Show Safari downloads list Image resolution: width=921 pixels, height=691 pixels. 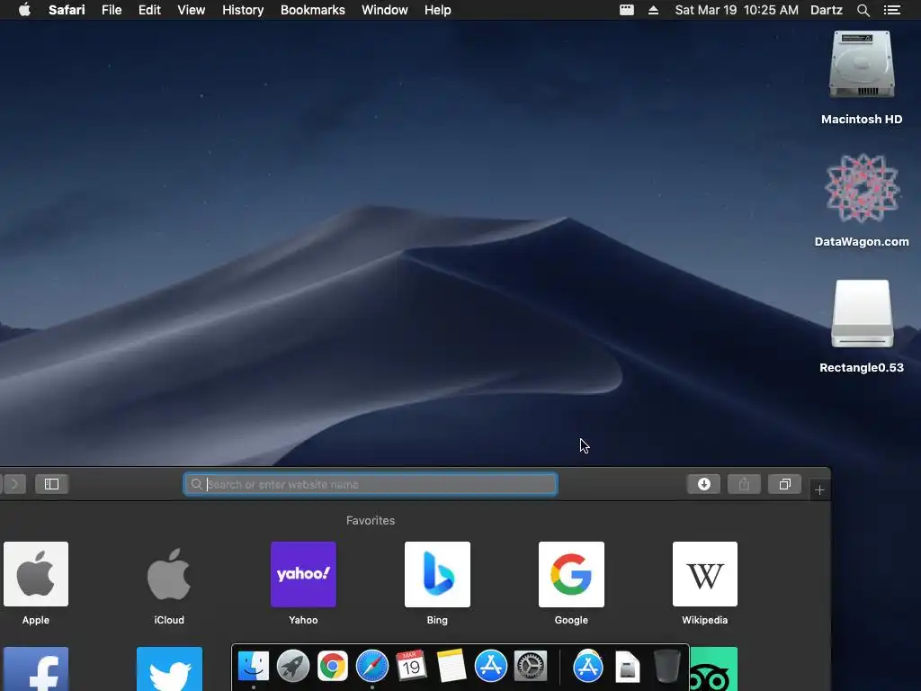click(x=703, y=484)
